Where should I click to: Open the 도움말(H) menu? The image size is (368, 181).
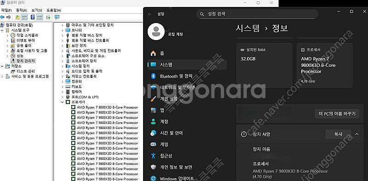pyautogui.click(x=53, y=10)
